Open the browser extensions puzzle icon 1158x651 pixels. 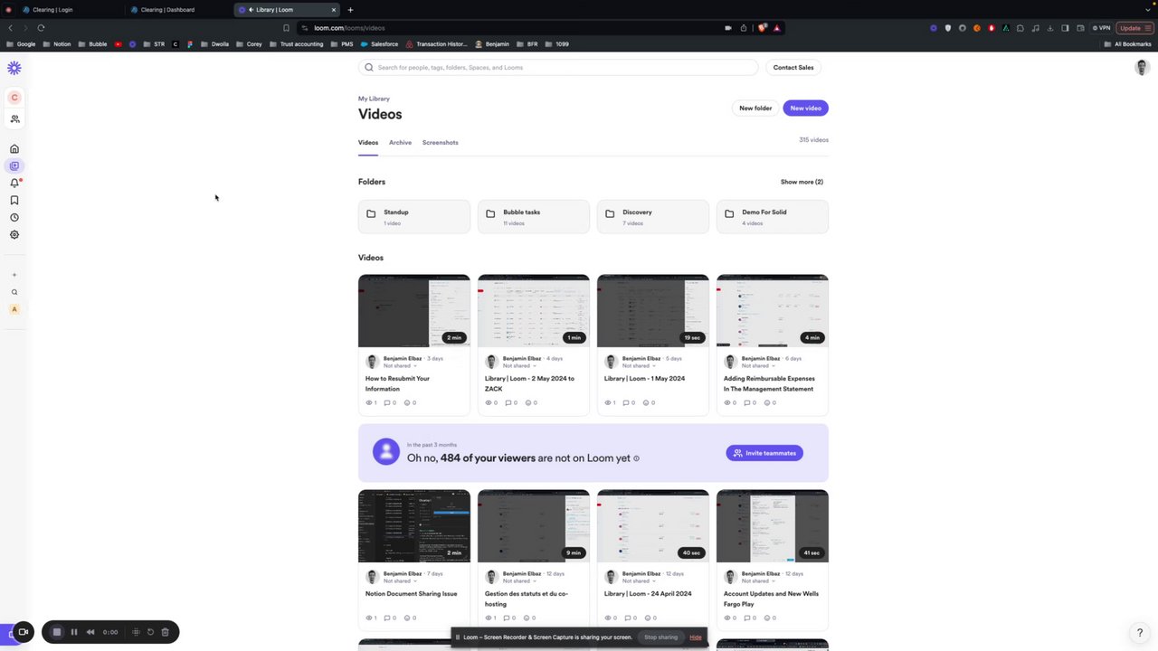point(1020,28)
